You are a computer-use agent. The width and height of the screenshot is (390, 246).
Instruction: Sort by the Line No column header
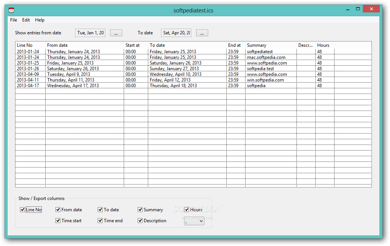tap(30, 45)
